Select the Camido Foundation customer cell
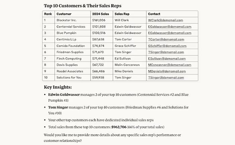Image resolution: width=235 pixels, height=145 pixels. click(x=70, y=46)
